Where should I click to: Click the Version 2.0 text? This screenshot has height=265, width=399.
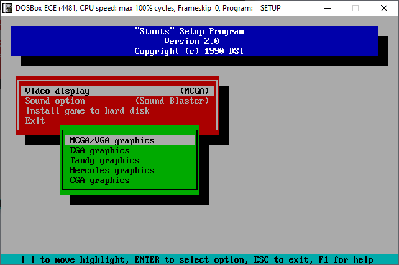pos(191,41)
